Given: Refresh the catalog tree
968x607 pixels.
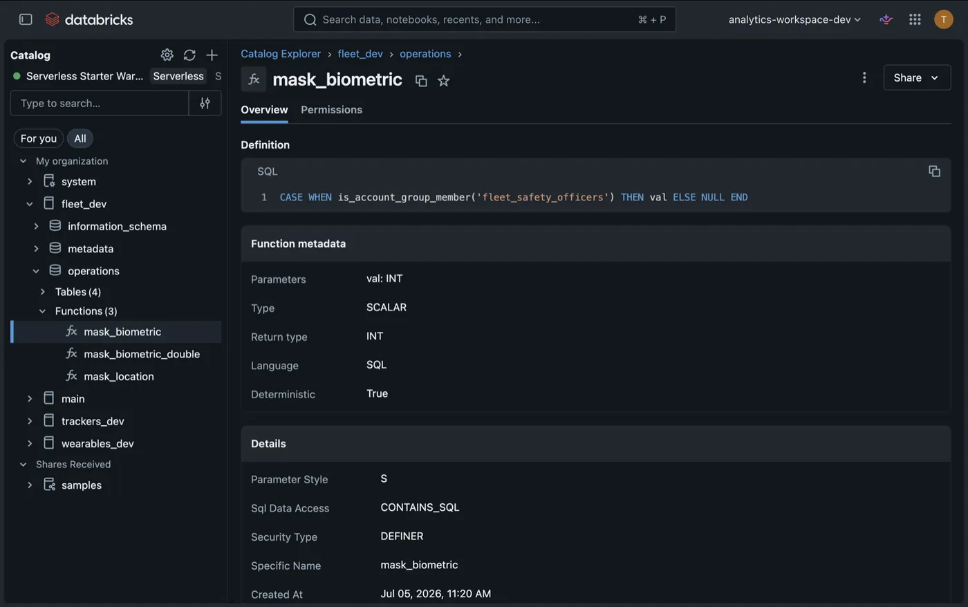Looking at the screenshot, I should [x=189, y=55].
